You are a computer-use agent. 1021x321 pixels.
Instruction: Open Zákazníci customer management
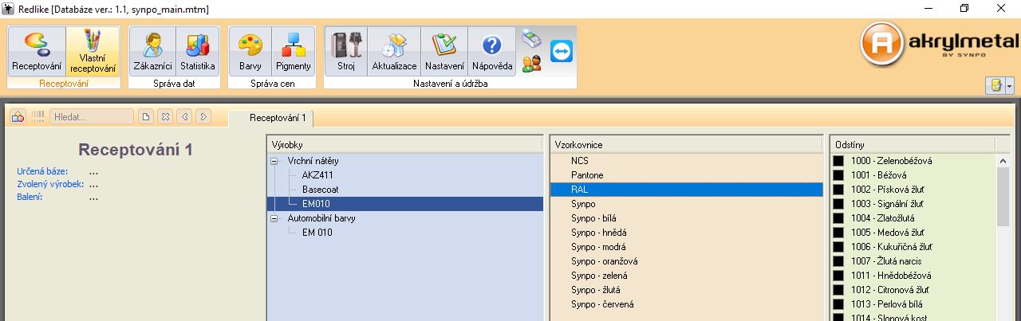152,51
